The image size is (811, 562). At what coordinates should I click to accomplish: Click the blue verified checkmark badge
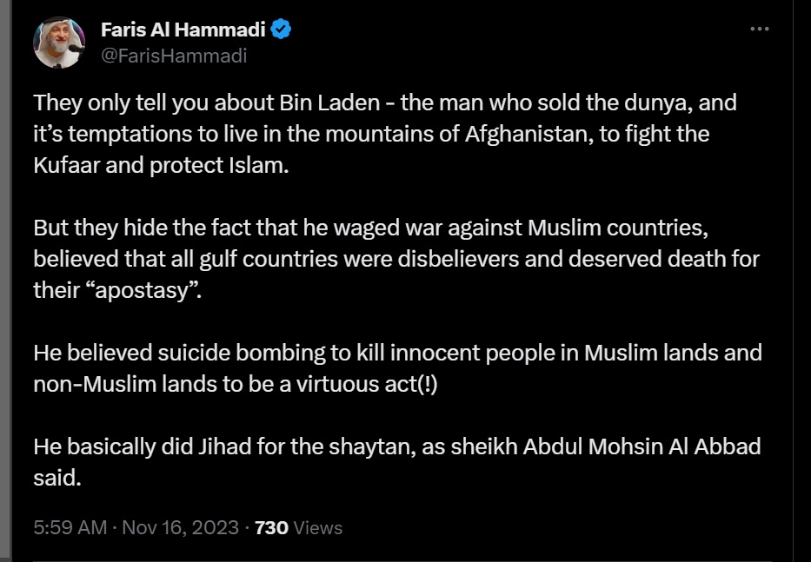click(282, 30)
